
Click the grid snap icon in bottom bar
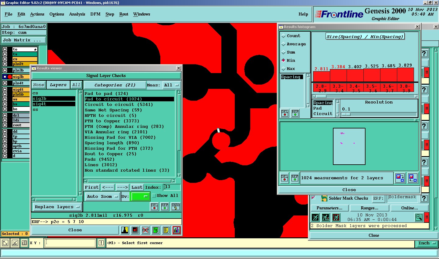pos(24,243)
